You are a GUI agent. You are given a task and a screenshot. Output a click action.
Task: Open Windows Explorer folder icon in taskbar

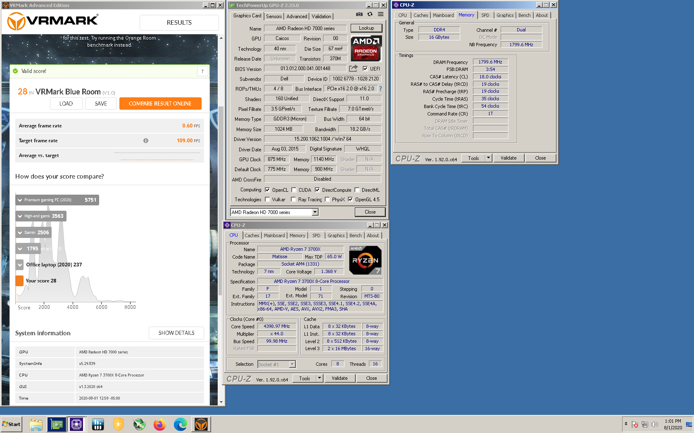(36, 424)
